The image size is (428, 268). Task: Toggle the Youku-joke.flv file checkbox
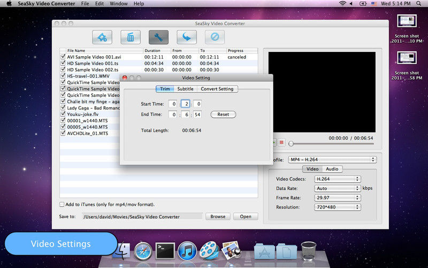[63, 114]
